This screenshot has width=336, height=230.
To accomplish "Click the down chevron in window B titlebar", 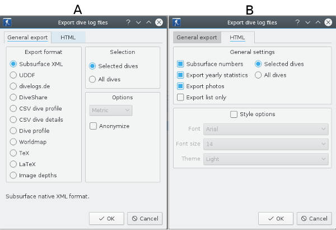I will coord(307,22).
